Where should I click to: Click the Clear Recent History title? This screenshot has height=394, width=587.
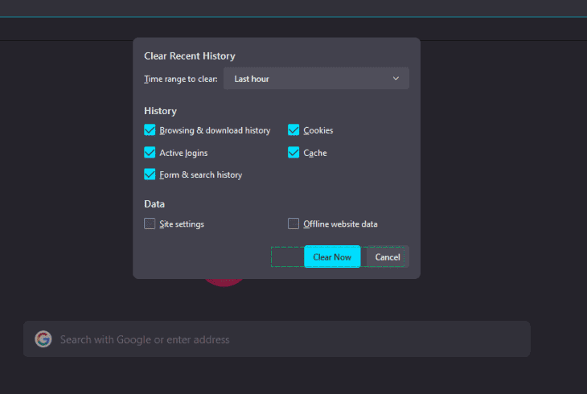[190, 56]
